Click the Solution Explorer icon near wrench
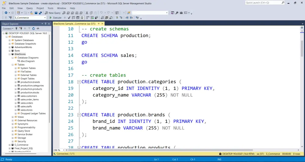This screenshot has width=305, height=162. click(173, 13)
